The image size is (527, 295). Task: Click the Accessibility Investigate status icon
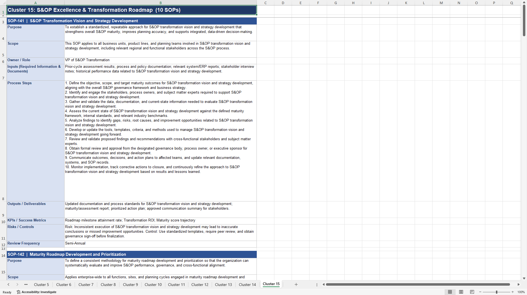click(37, 292)
